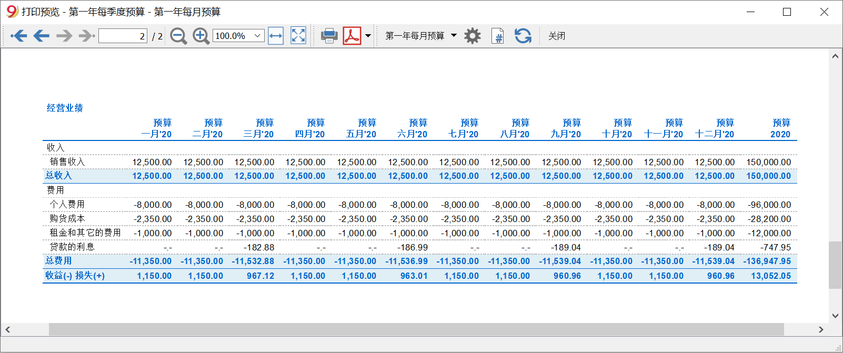Go to the first page arrow
843x353 pixels.
pos(18,36)
